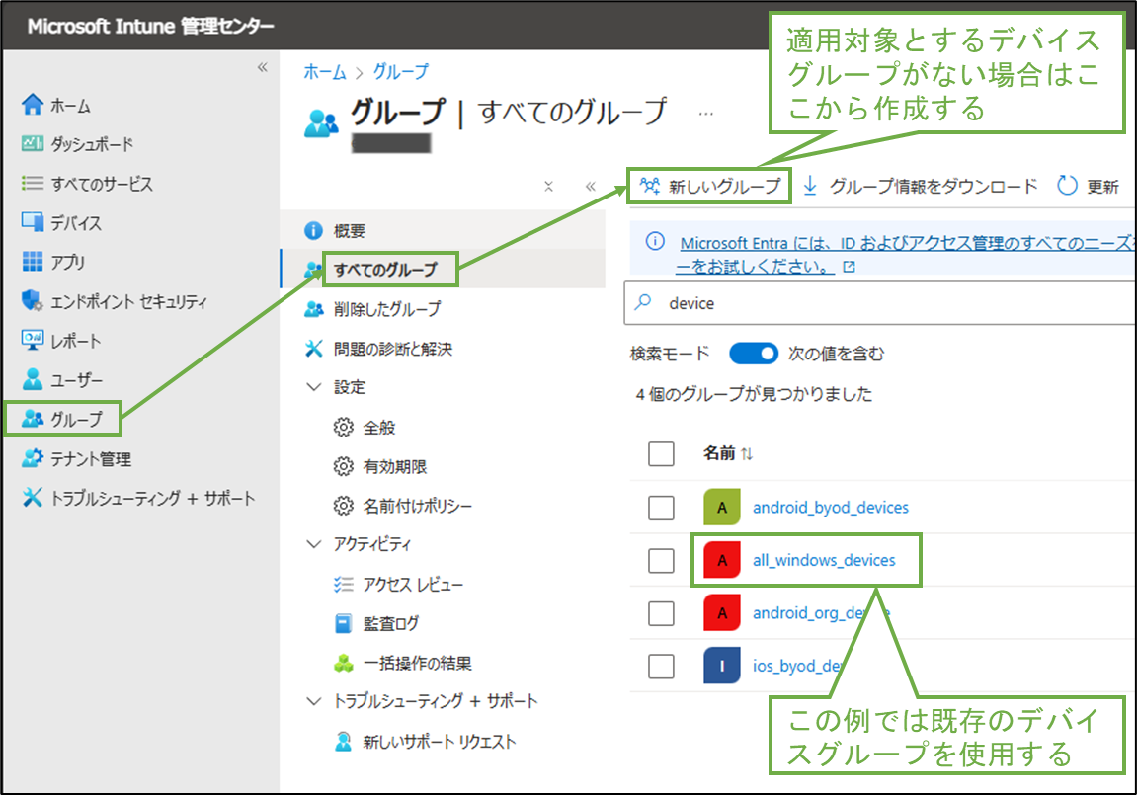The height and width of the screenshot is (795, 1137).
Task: Check android_org_devices row checkbox
Action: point(661,613)
